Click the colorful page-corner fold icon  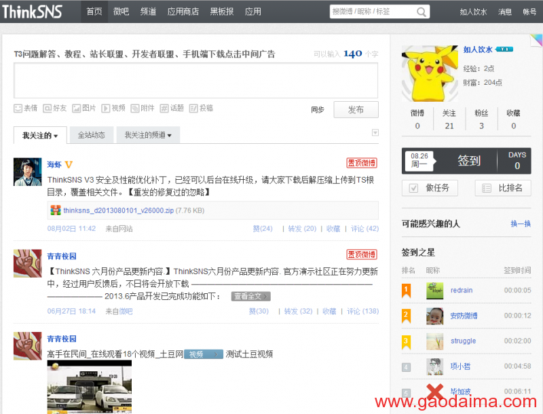(536, 41)
